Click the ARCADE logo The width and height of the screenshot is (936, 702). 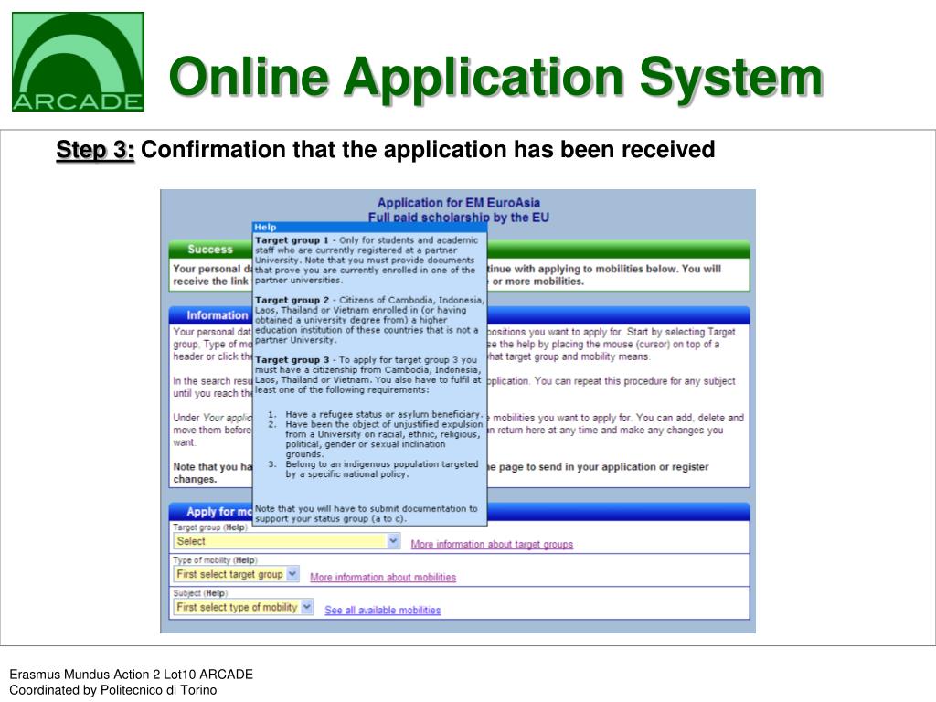(x=79, y=61)
